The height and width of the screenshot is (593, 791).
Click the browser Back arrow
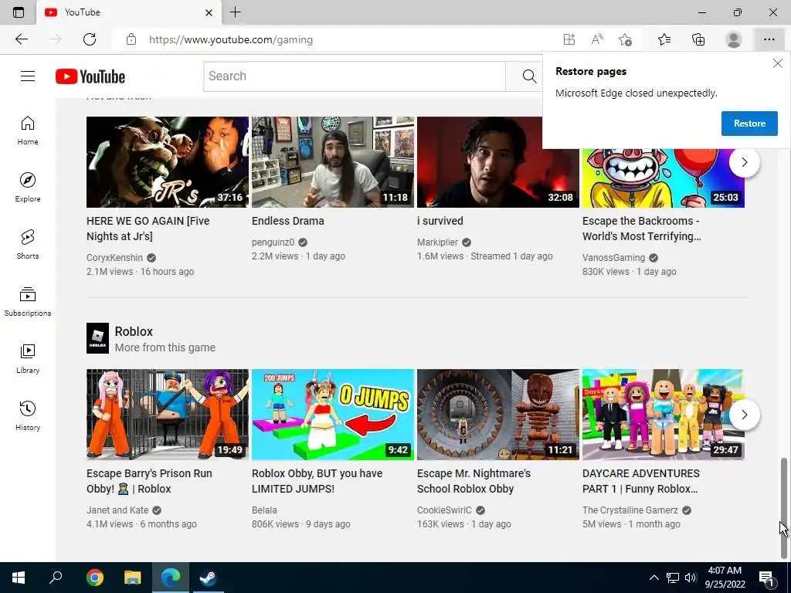point(21,39)
